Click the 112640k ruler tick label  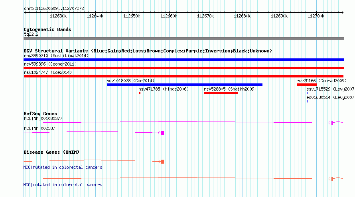(x=95, y=16)
